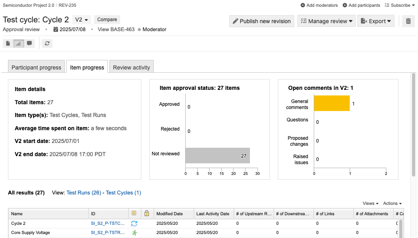This screenshot has height=238, width=418.
Task: Click the refresh icon in toolbar
Action: (x=47, y=44)
